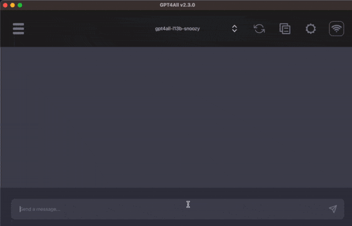
Task: Minimize window with the yellow button
Action: [x=13, y=5]
